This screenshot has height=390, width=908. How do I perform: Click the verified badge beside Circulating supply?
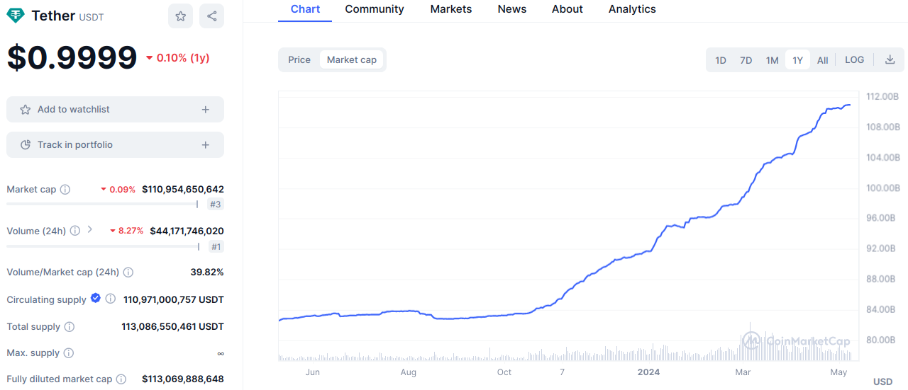pos(96,299)
